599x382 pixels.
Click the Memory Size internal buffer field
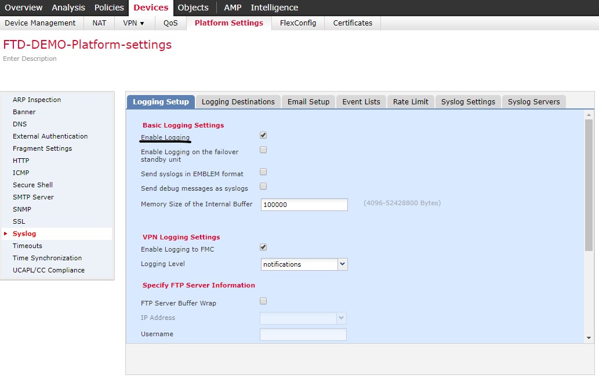click(x=303, y=204)
